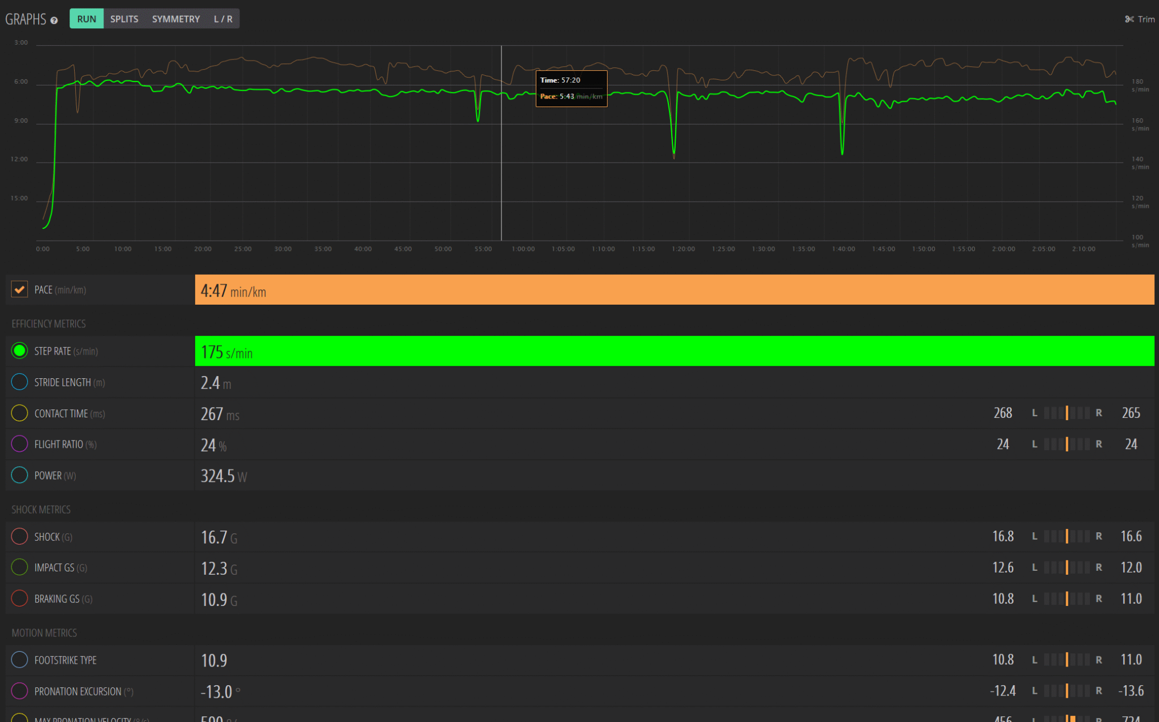Screen dimensions: 1159x722
Task: Click the Trim scissors icon
Action: [1129, 19]
